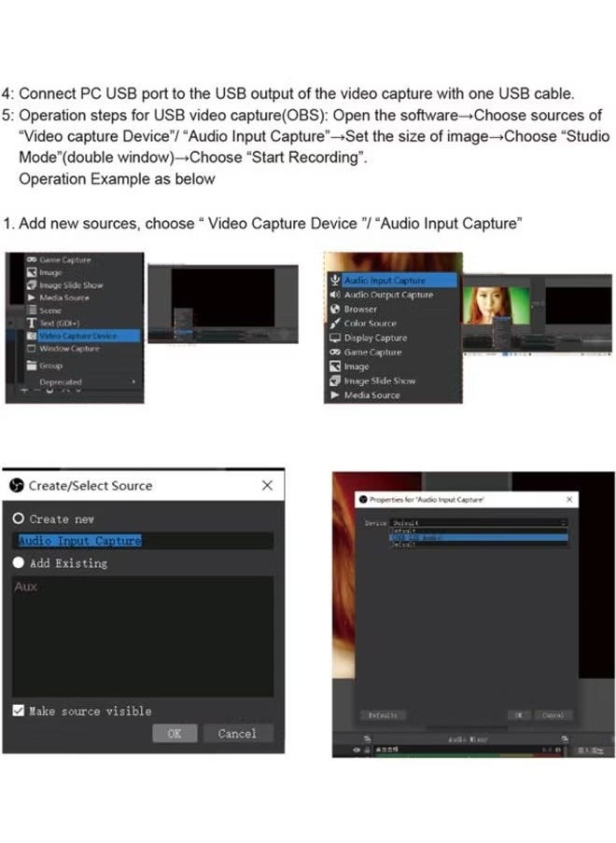Screen dimensions: 616x843
Task: Click the monitor icon for Display Capture
Action: [335, 338]
